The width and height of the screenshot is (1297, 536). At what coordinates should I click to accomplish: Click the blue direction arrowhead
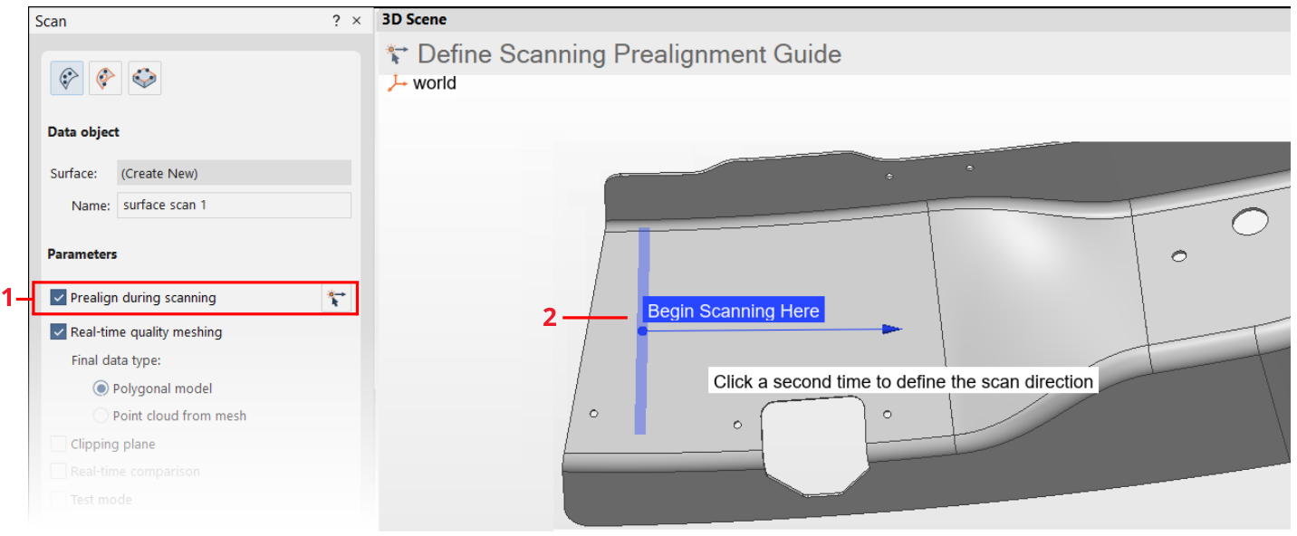pyautogui.click(x=892, y=330)
